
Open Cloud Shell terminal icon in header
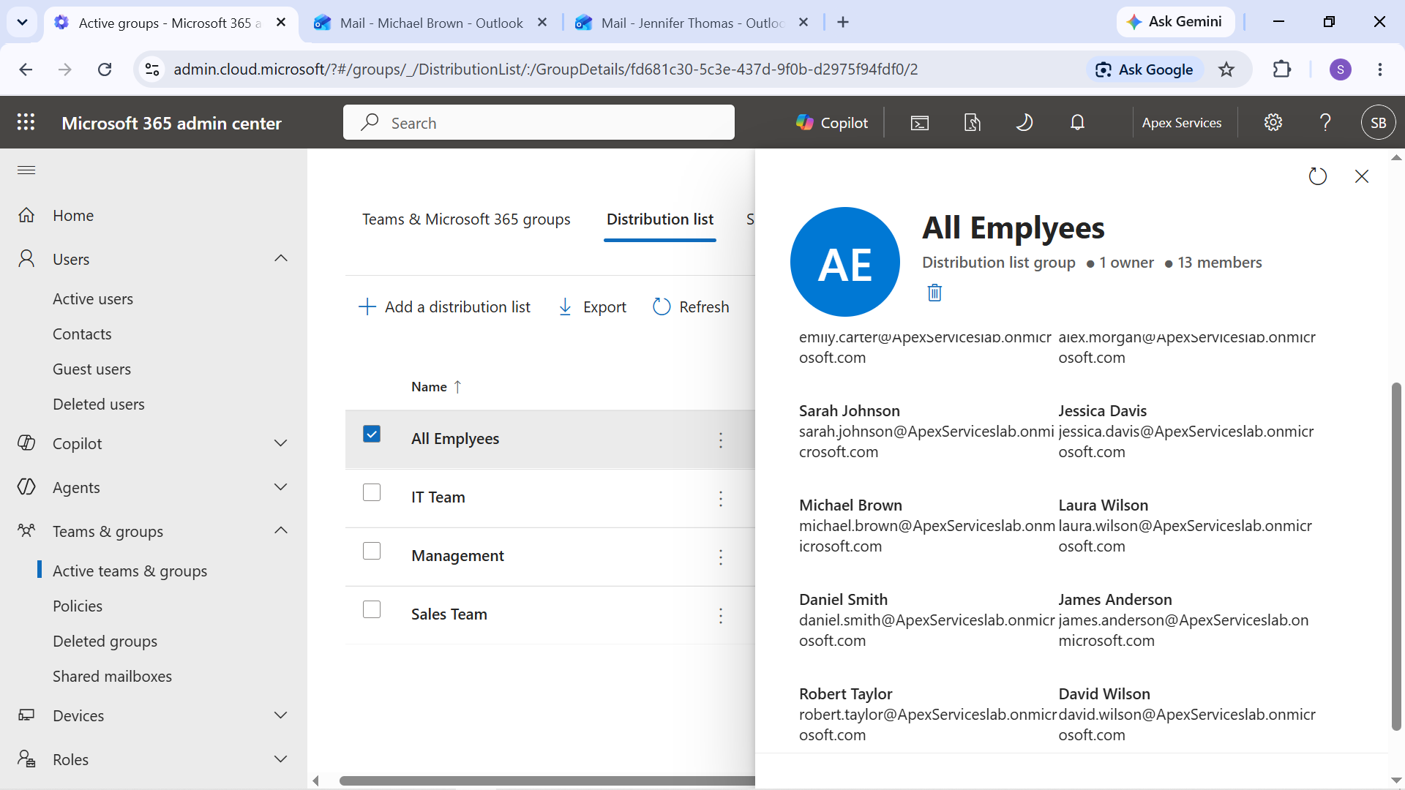(x=920, y=123)
